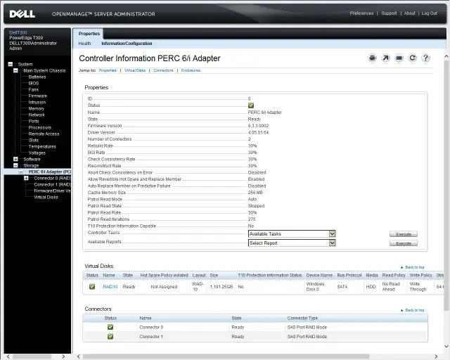Screen dimensions: 450x360
Task: Execute the selected controller task
Action: tap(403, 234)
